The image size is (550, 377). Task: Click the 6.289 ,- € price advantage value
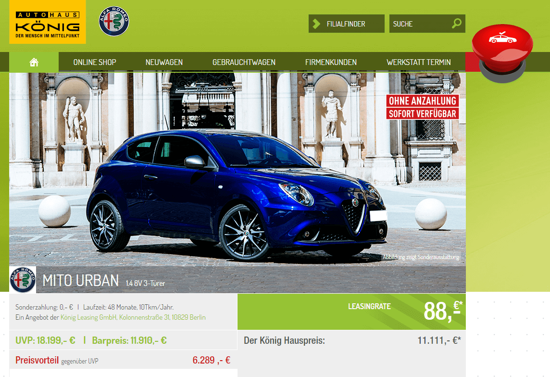click(212, 360)
